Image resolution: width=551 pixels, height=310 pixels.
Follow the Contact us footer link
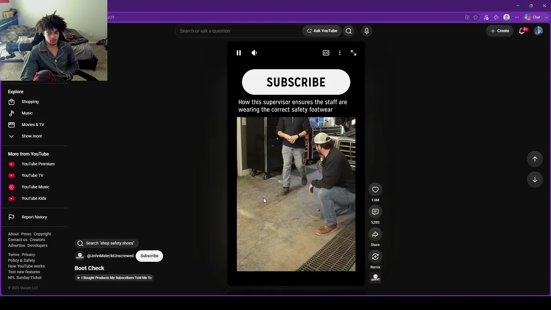click(18, 240)
